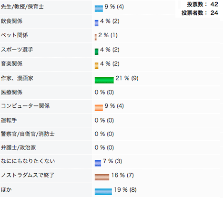The width and height of the screenshot is (223, 198).
Task: Click the blue bar for なににもなりたくない
Action: [x=98, y=163]
